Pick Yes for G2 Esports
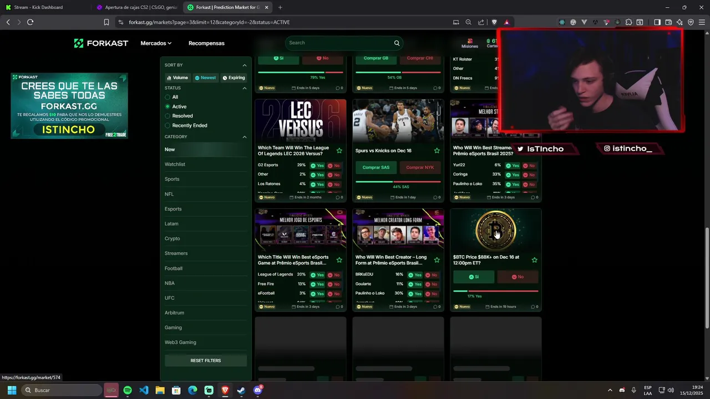Image resolution: width=710 pixels, height=399 pixels. tap(317, 166)
